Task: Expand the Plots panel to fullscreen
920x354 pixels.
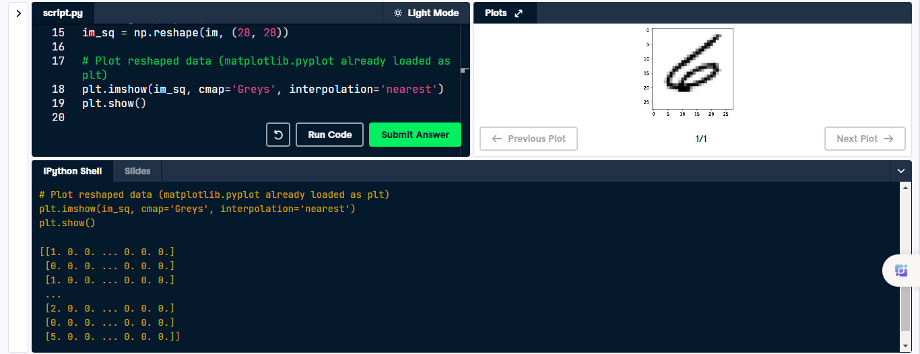Action: click(x=519, y=13)
